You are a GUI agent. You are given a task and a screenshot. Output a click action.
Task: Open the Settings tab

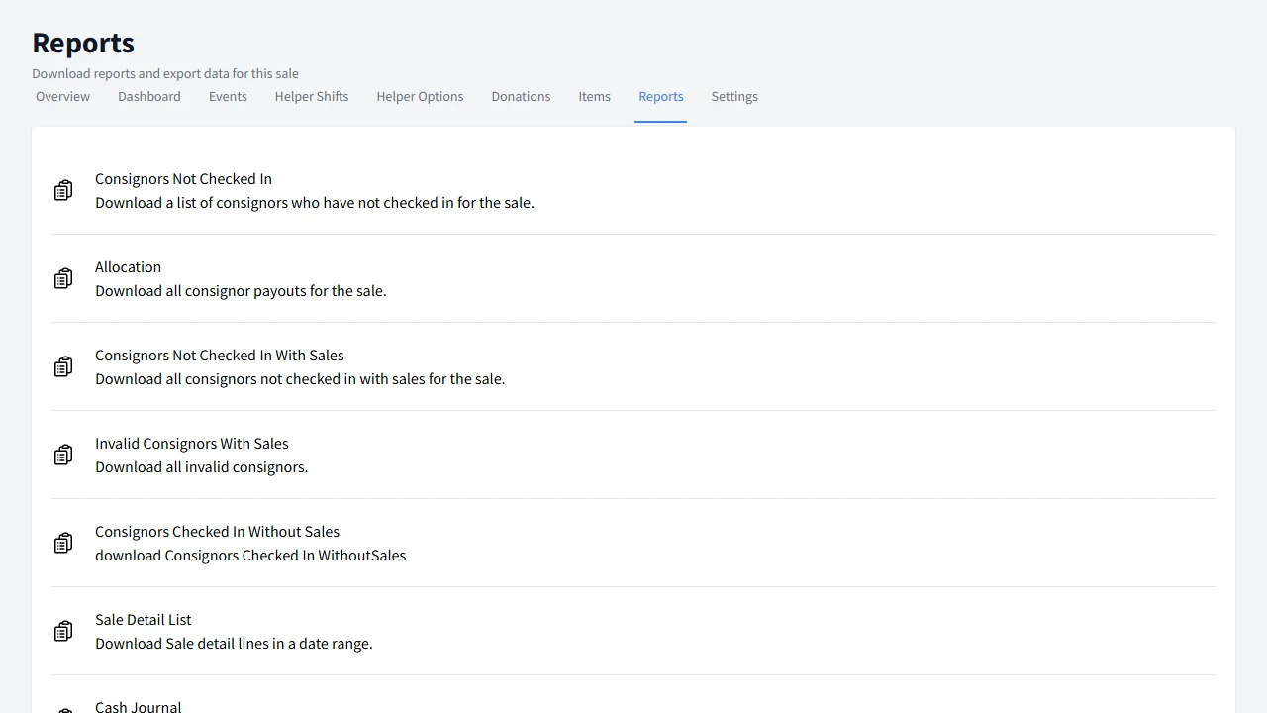[734, 96]
